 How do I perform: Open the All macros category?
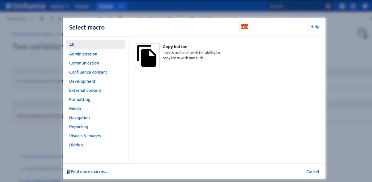95,45
